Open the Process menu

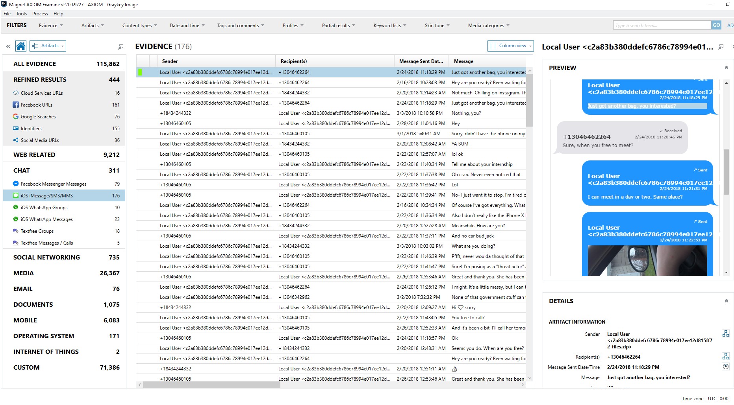(40, 13)
